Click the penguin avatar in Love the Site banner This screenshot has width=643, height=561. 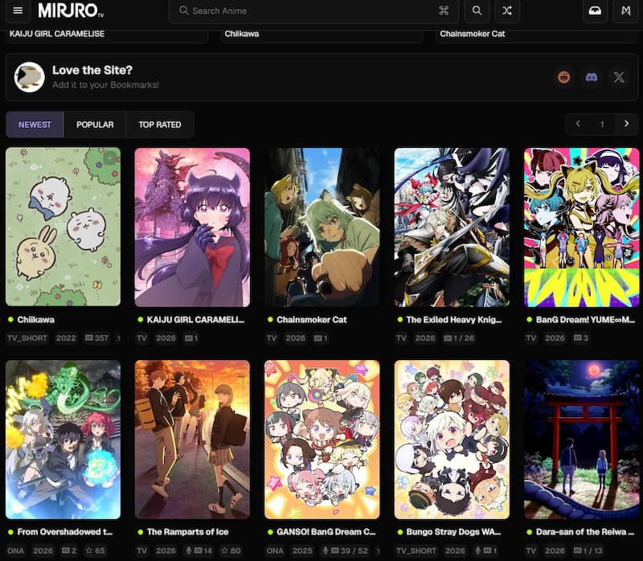coord(29,77)
